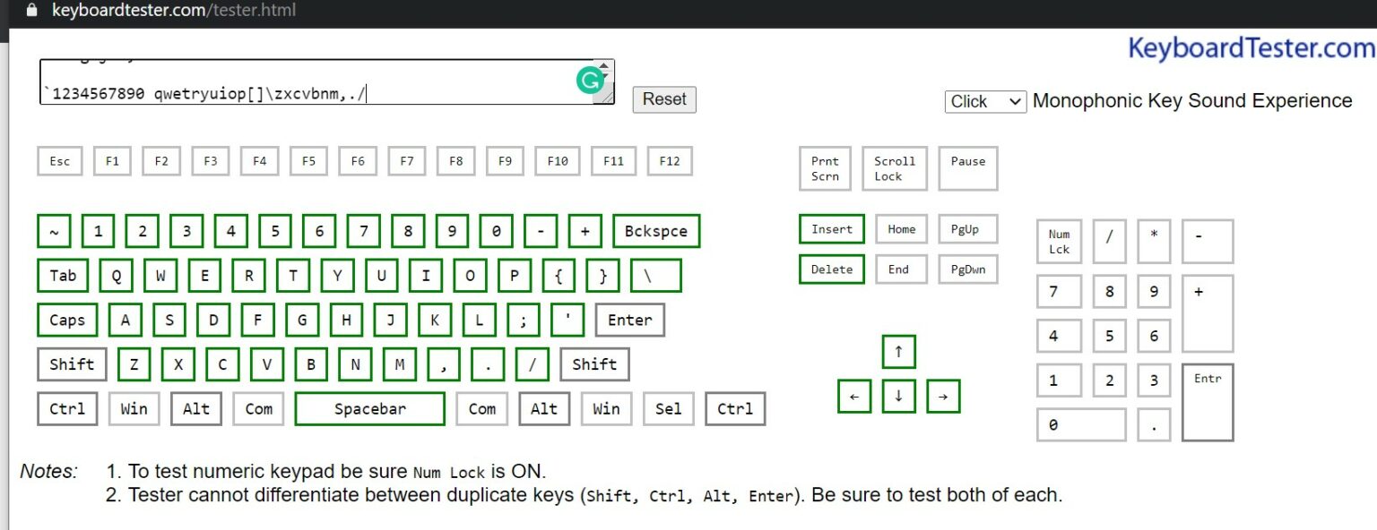1377x530 pixels.
Task: Toggle the Scroll Lock key
Action: [x=894, y=169]
